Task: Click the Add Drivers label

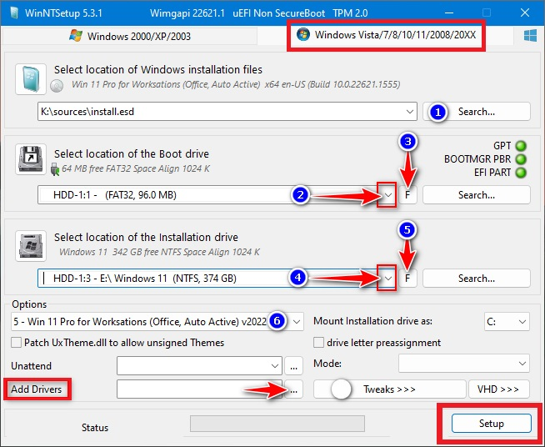Action: pos(36,389)
